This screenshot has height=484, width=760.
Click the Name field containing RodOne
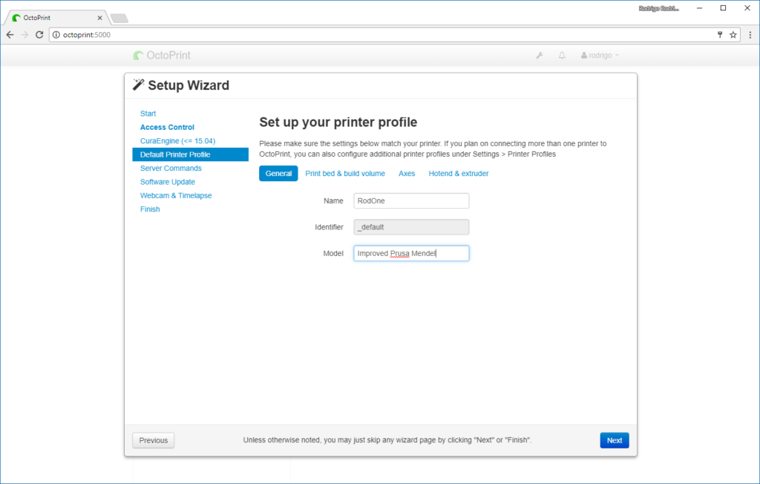pos(411,200)
